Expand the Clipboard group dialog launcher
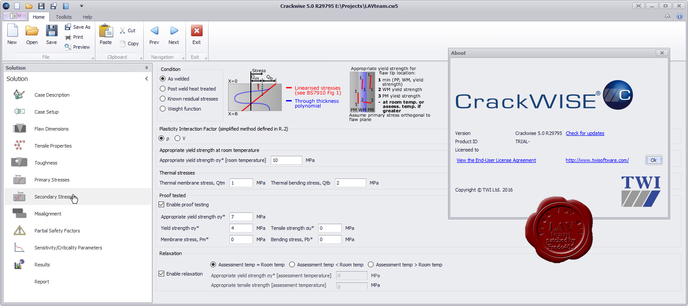The height and width of the screenshot is (306, 688). coord(141,58)
